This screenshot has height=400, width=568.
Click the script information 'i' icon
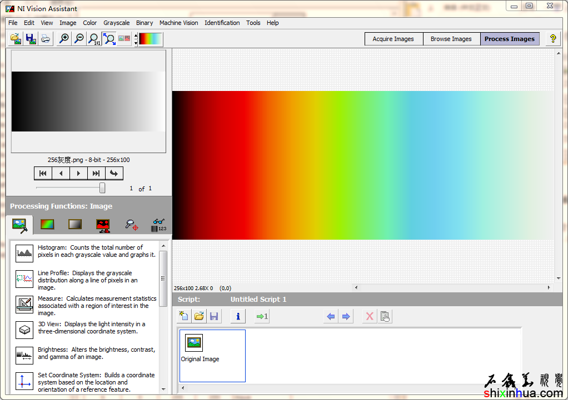[238, 316]
